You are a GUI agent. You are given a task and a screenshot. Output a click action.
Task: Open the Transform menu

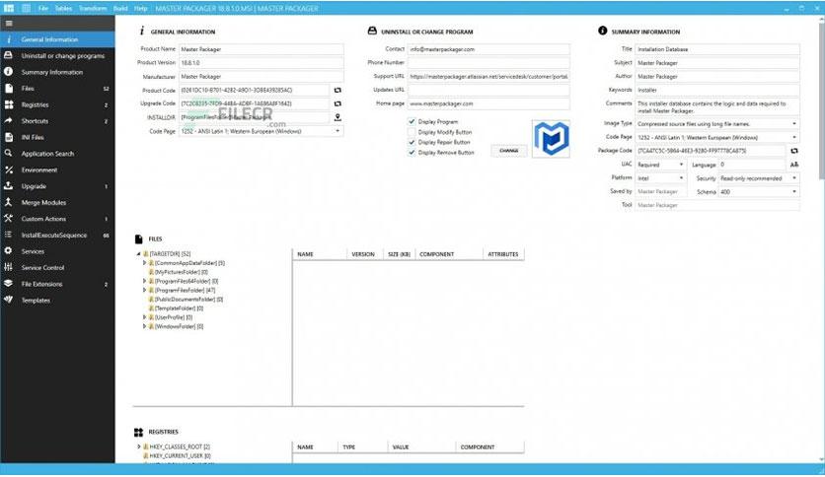point(93,9)
